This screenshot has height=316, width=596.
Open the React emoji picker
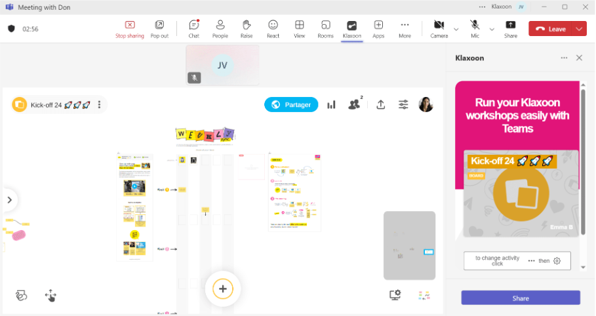(273, 28)
